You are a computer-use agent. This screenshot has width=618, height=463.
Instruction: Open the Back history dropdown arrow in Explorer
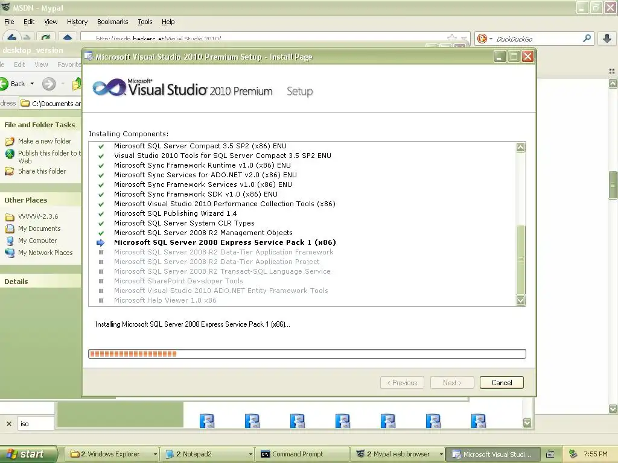coord(33,83)
